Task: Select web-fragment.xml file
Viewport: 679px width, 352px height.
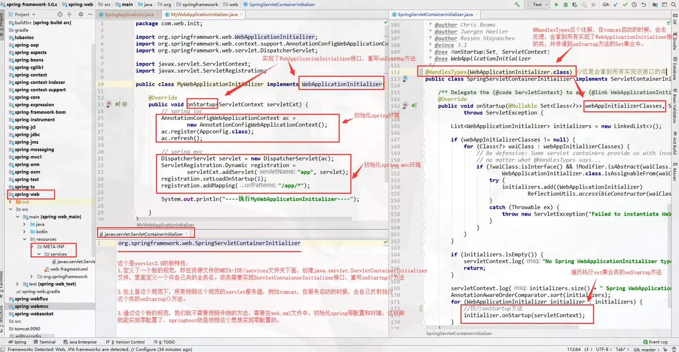Action: [65, 269]
